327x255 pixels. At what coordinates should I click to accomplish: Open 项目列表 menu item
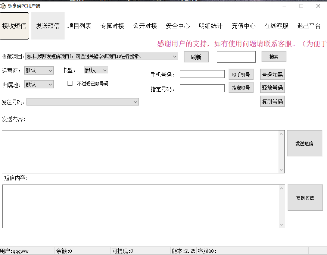80,26
